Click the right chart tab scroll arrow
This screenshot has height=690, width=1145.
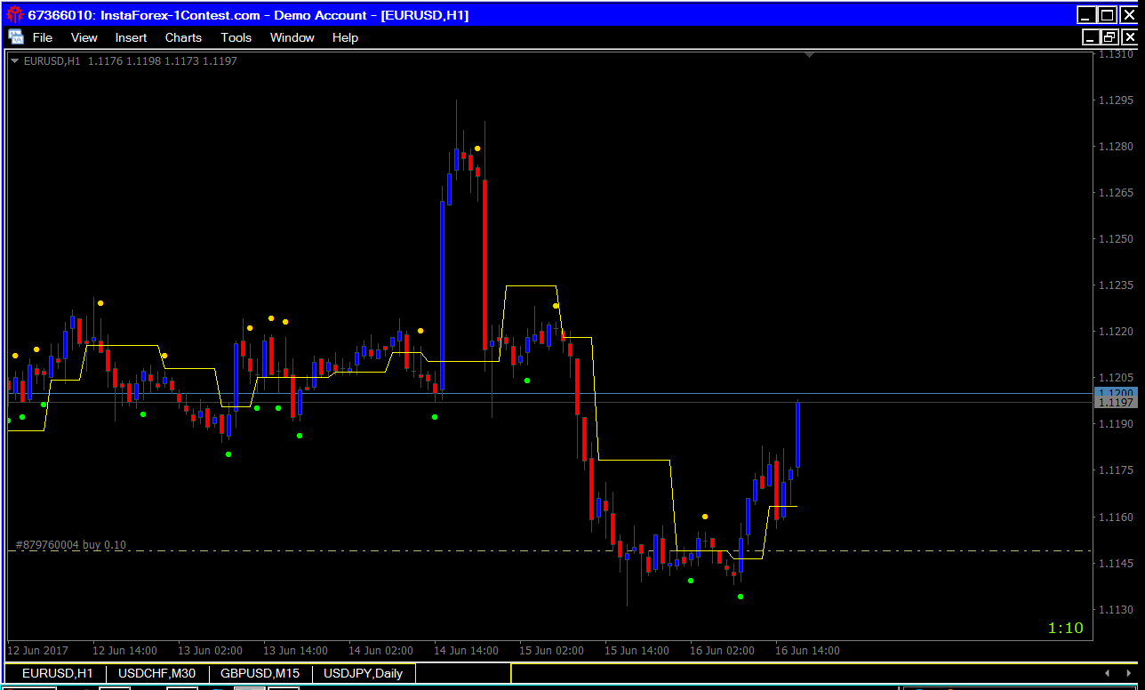click(x=1129, y=673)
